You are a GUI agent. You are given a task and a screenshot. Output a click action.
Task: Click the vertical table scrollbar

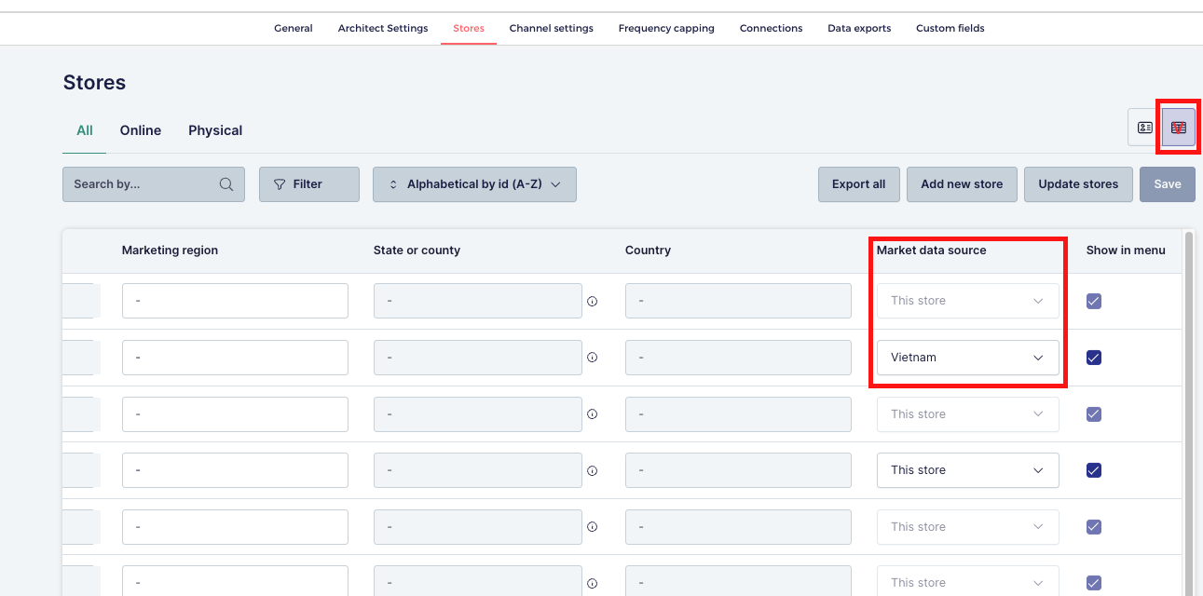1188,414
